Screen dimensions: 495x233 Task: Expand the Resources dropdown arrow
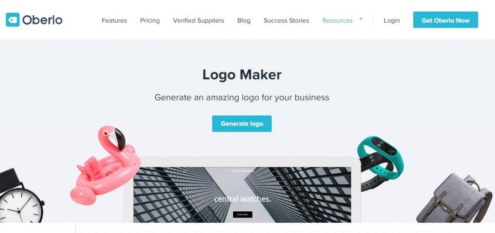point(361,19)
